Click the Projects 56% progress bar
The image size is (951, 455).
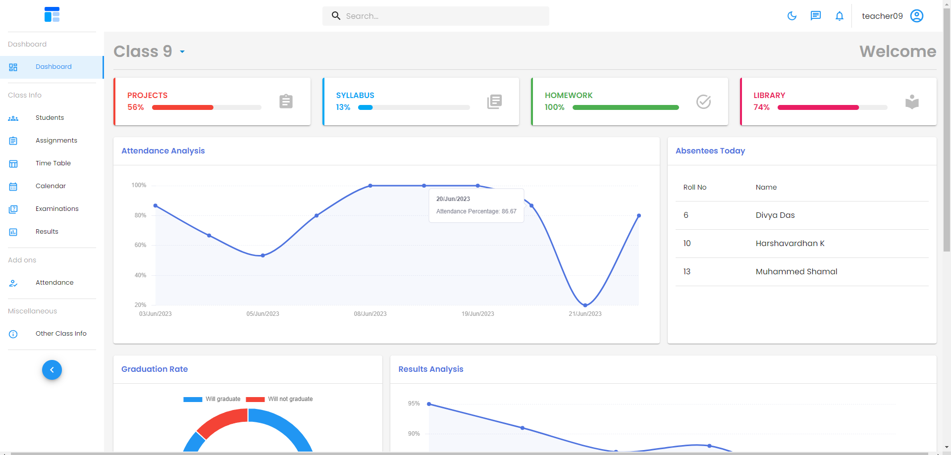207,107
